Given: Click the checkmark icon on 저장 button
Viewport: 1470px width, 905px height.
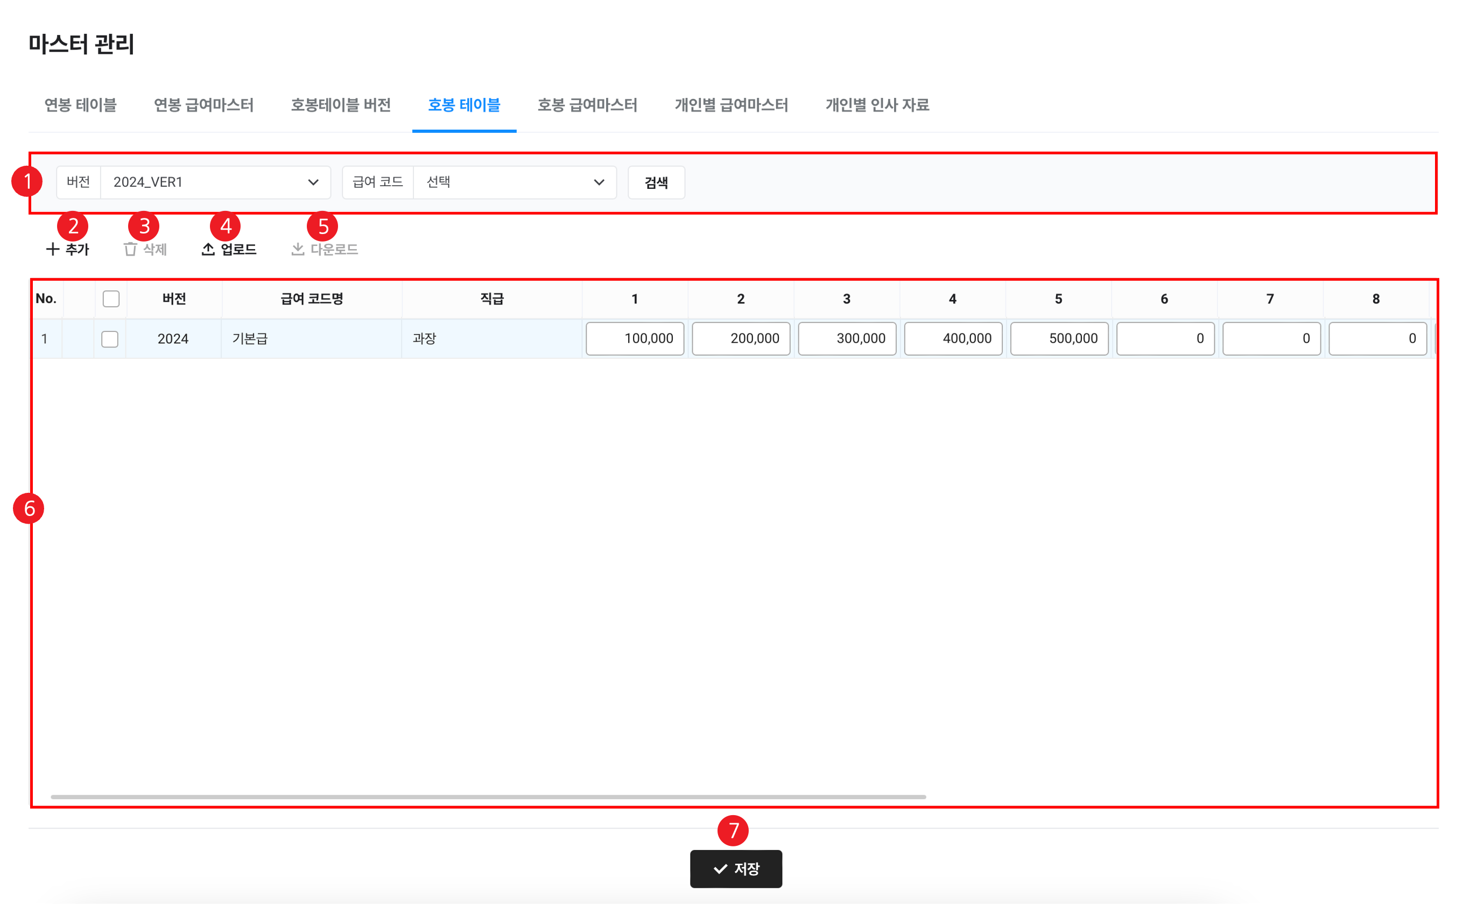Looking at the screenshot, I should (720, 868).
